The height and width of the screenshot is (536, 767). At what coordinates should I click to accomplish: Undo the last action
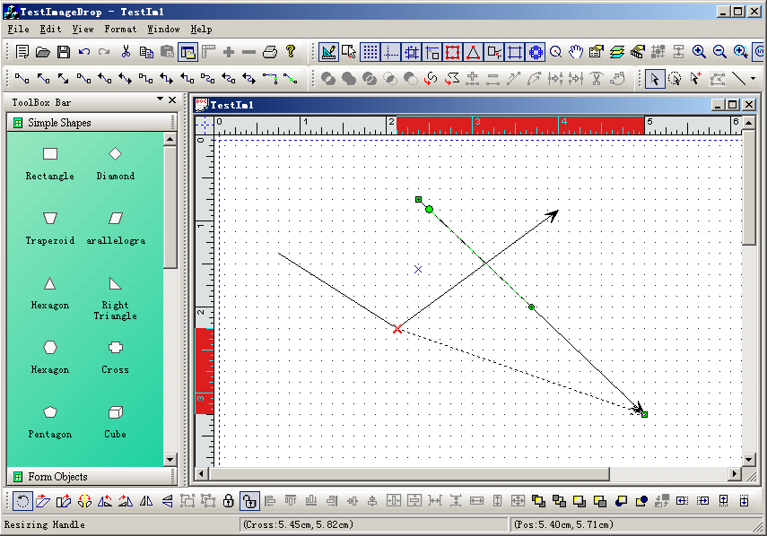(x=84, y=52)
